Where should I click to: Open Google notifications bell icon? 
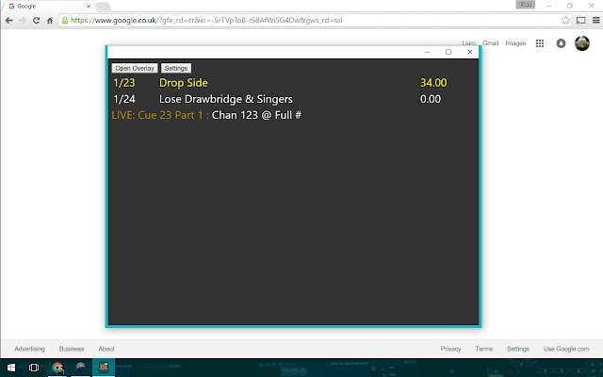click(562, 43)
